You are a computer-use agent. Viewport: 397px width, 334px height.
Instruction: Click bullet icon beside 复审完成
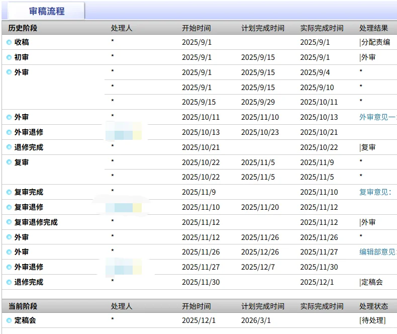click(x=9, y=192)
